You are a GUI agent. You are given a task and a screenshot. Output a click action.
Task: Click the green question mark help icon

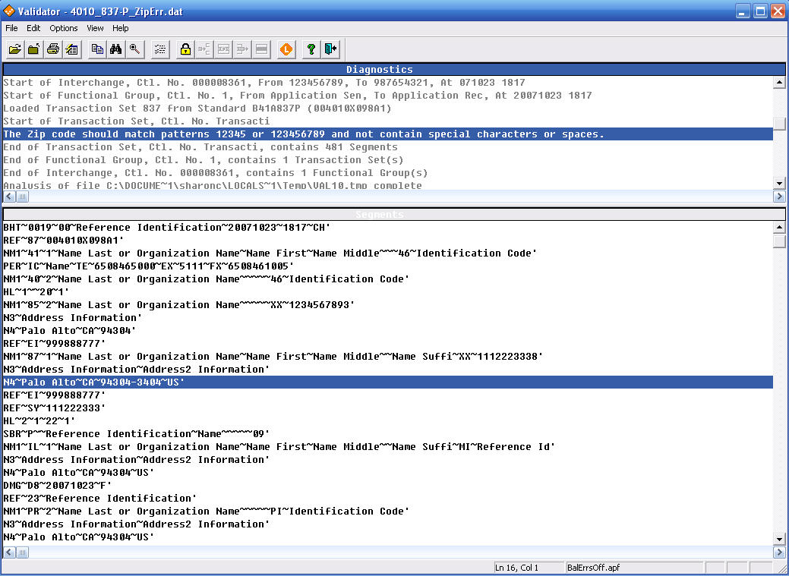(311, 49)
